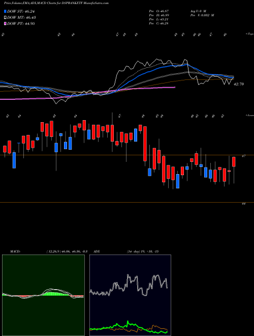Click the 44 price axis label
The width and height of the screenshot is (254, 336).
tap(243, 204)
